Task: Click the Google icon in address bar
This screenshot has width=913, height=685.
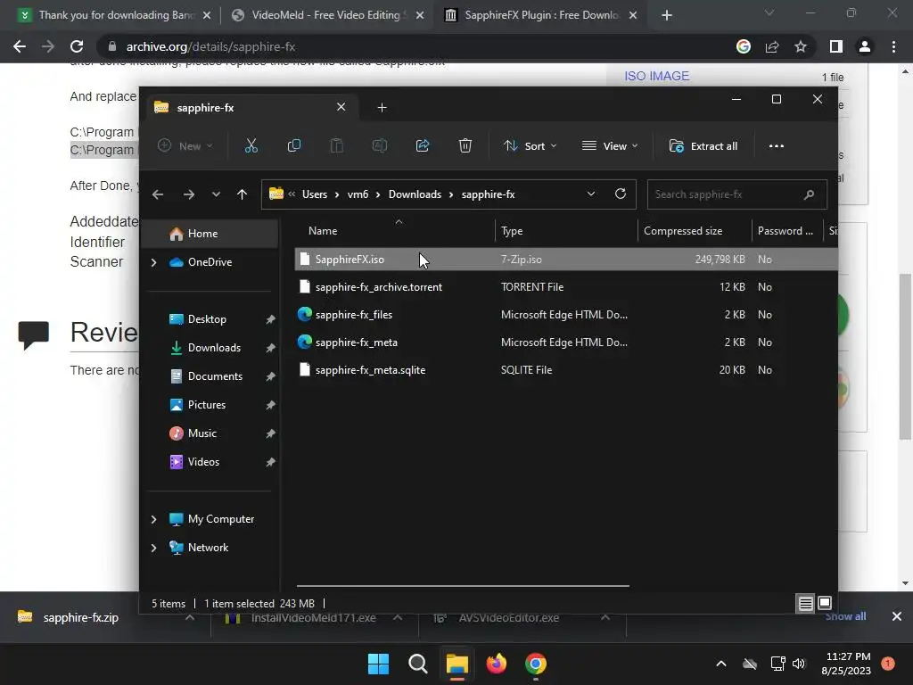Action: point(744,46)
